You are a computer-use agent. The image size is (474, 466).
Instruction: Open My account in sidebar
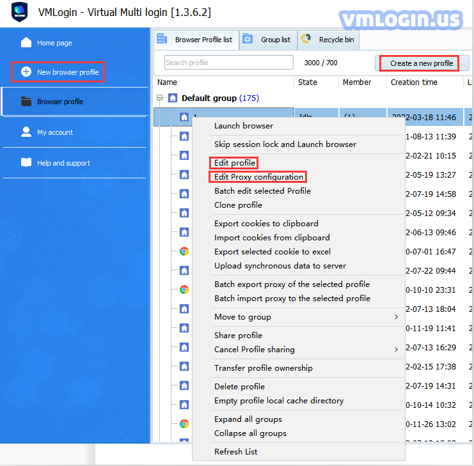pyautogui.click(x=55, y=132)
